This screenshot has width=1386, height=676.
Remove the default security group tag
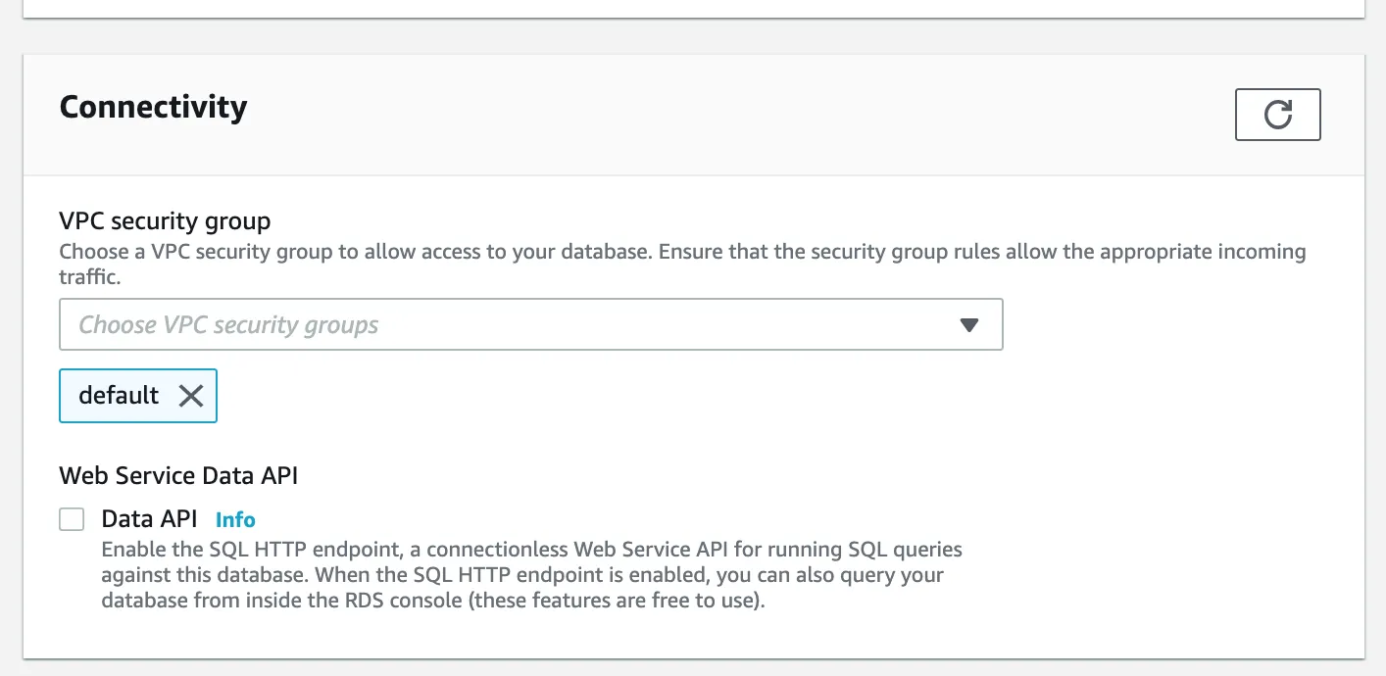(191, 396)
